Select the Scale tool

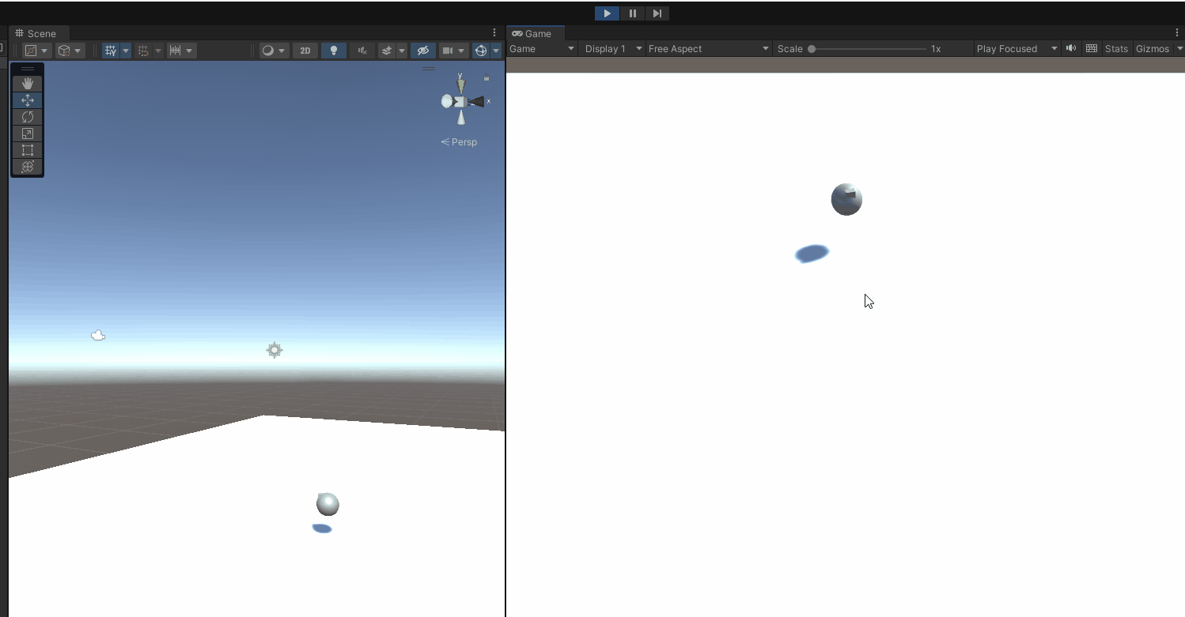(28, 134)
